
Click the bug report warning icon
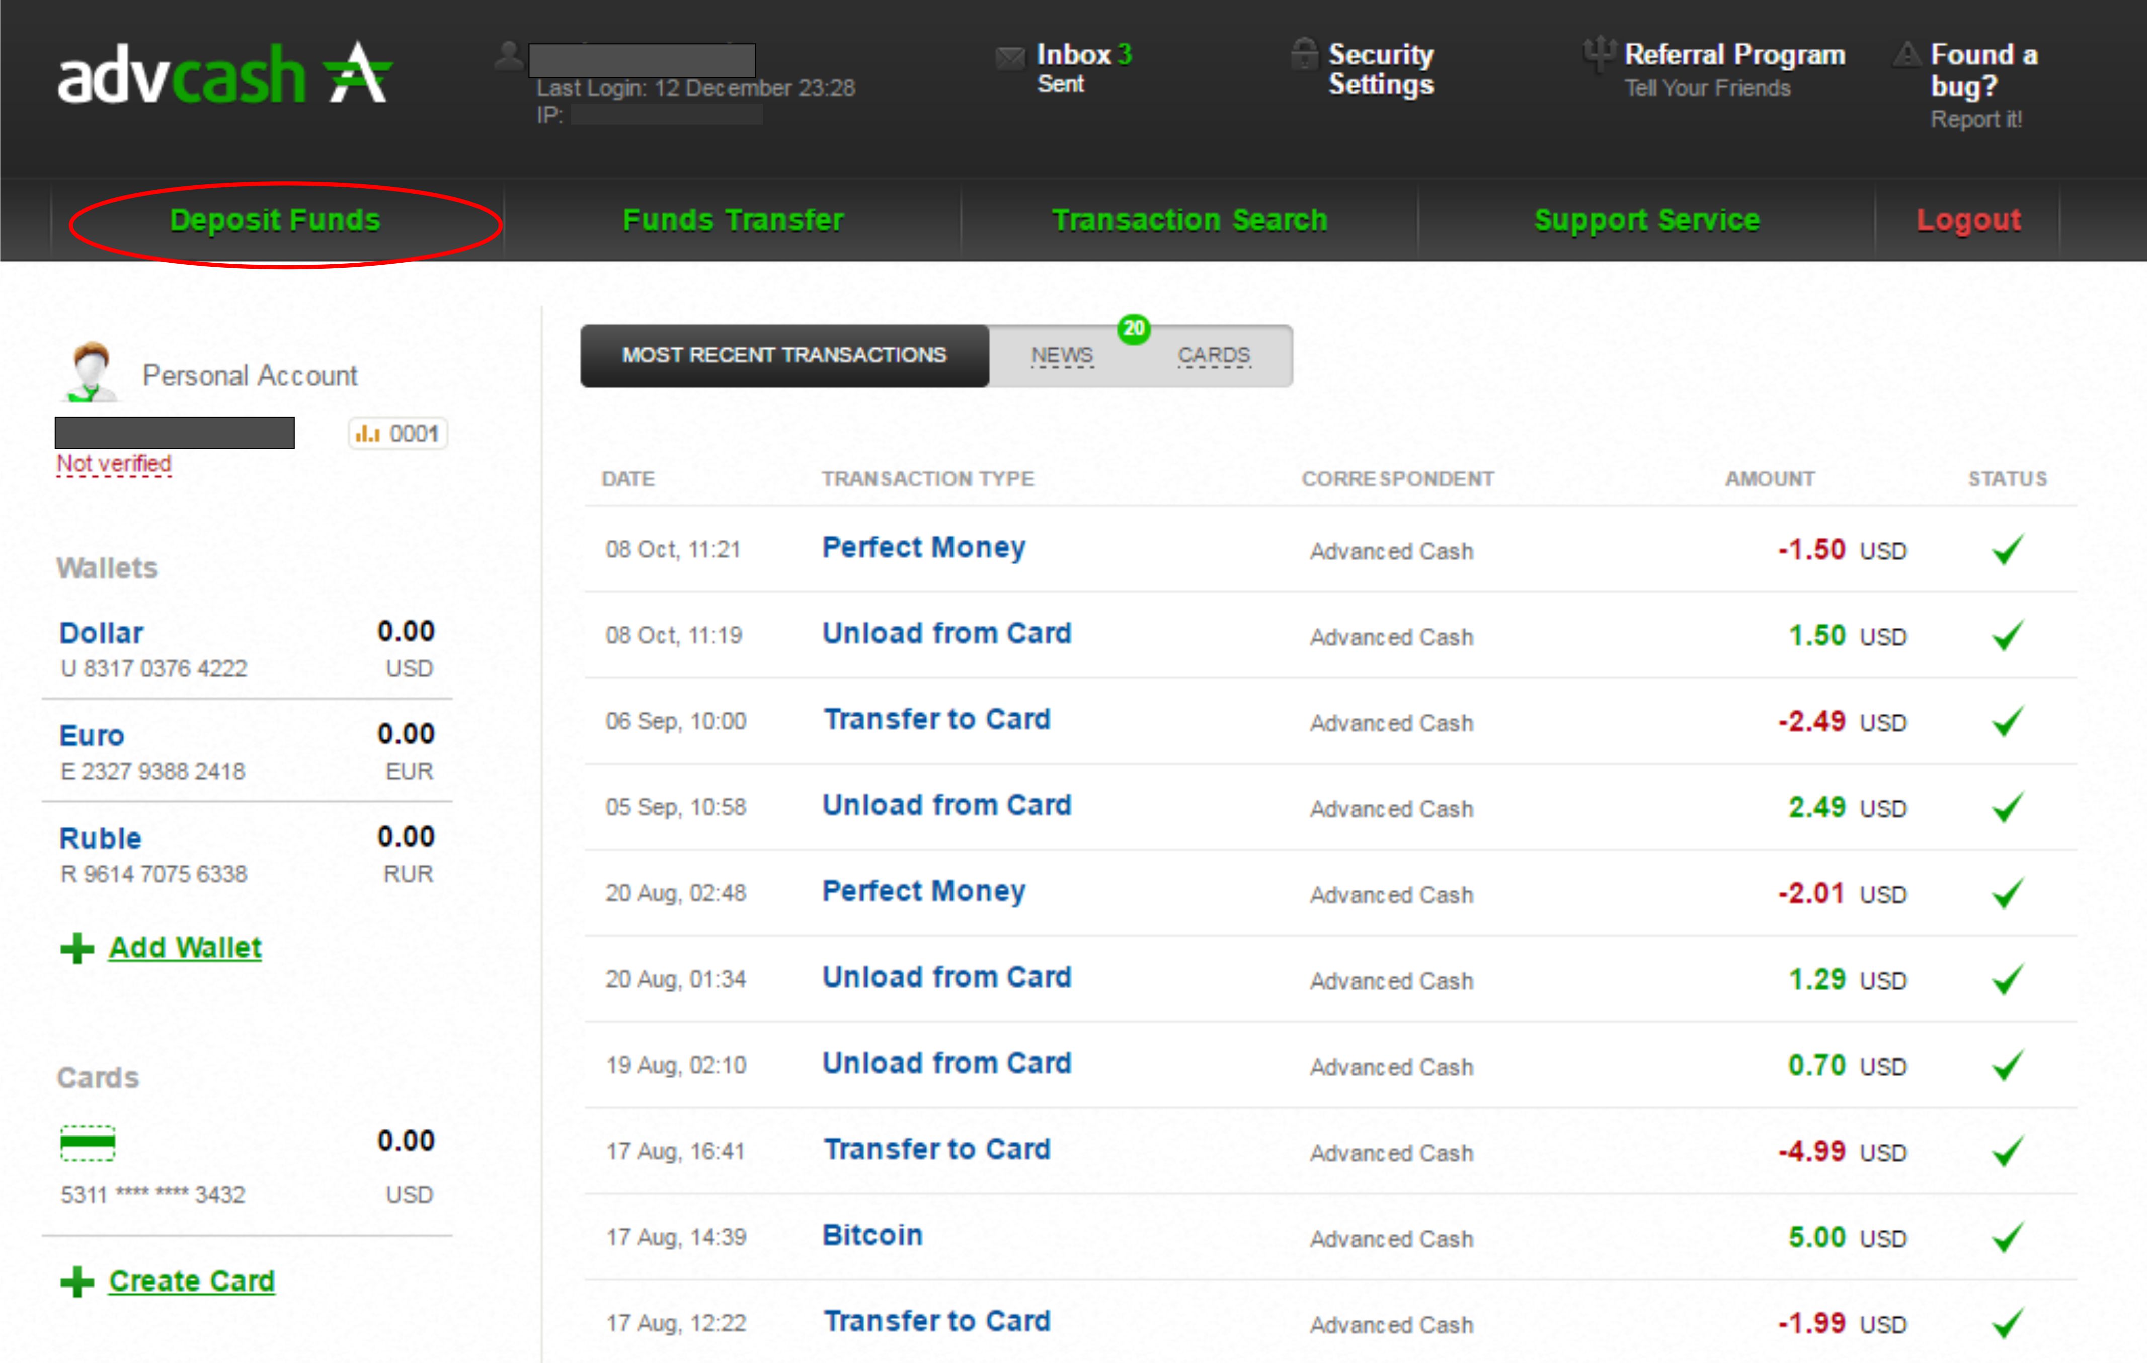(x=1906, y=55)
